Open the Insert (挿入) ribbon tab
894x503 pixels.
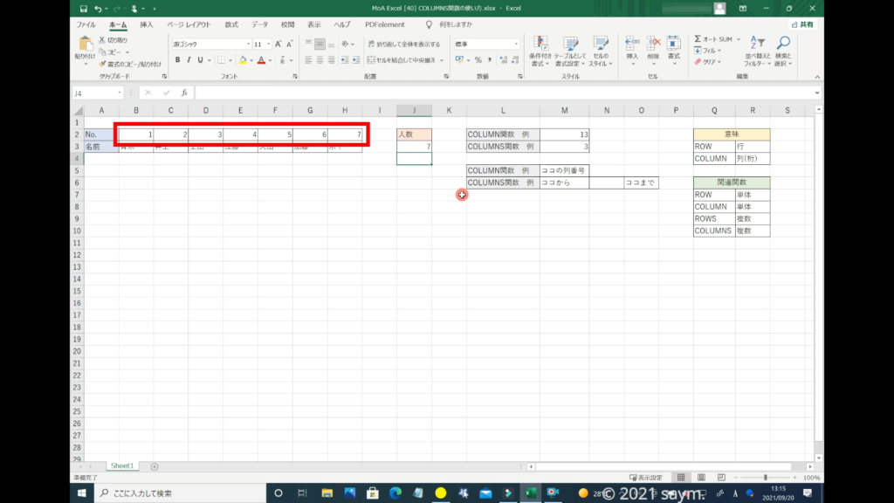[x=147, y=24]
